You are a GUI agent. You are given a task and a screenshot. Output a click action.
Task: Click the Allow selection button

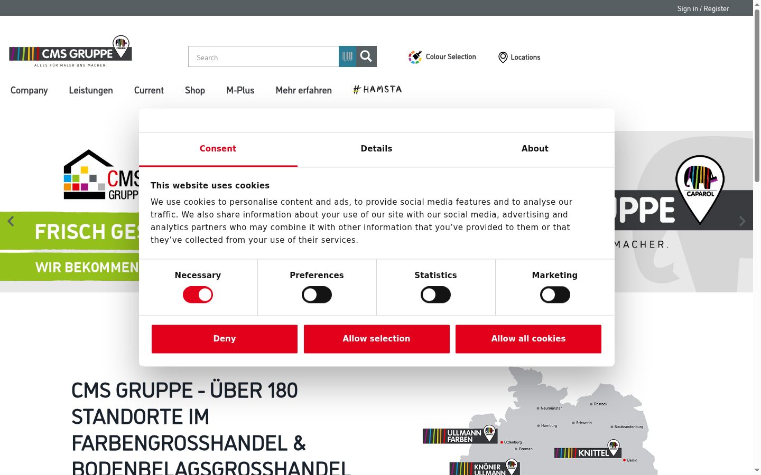[x=376, y=339]
